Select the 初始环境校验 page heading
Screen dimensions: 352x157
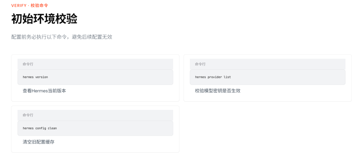[x=44, y=19]
